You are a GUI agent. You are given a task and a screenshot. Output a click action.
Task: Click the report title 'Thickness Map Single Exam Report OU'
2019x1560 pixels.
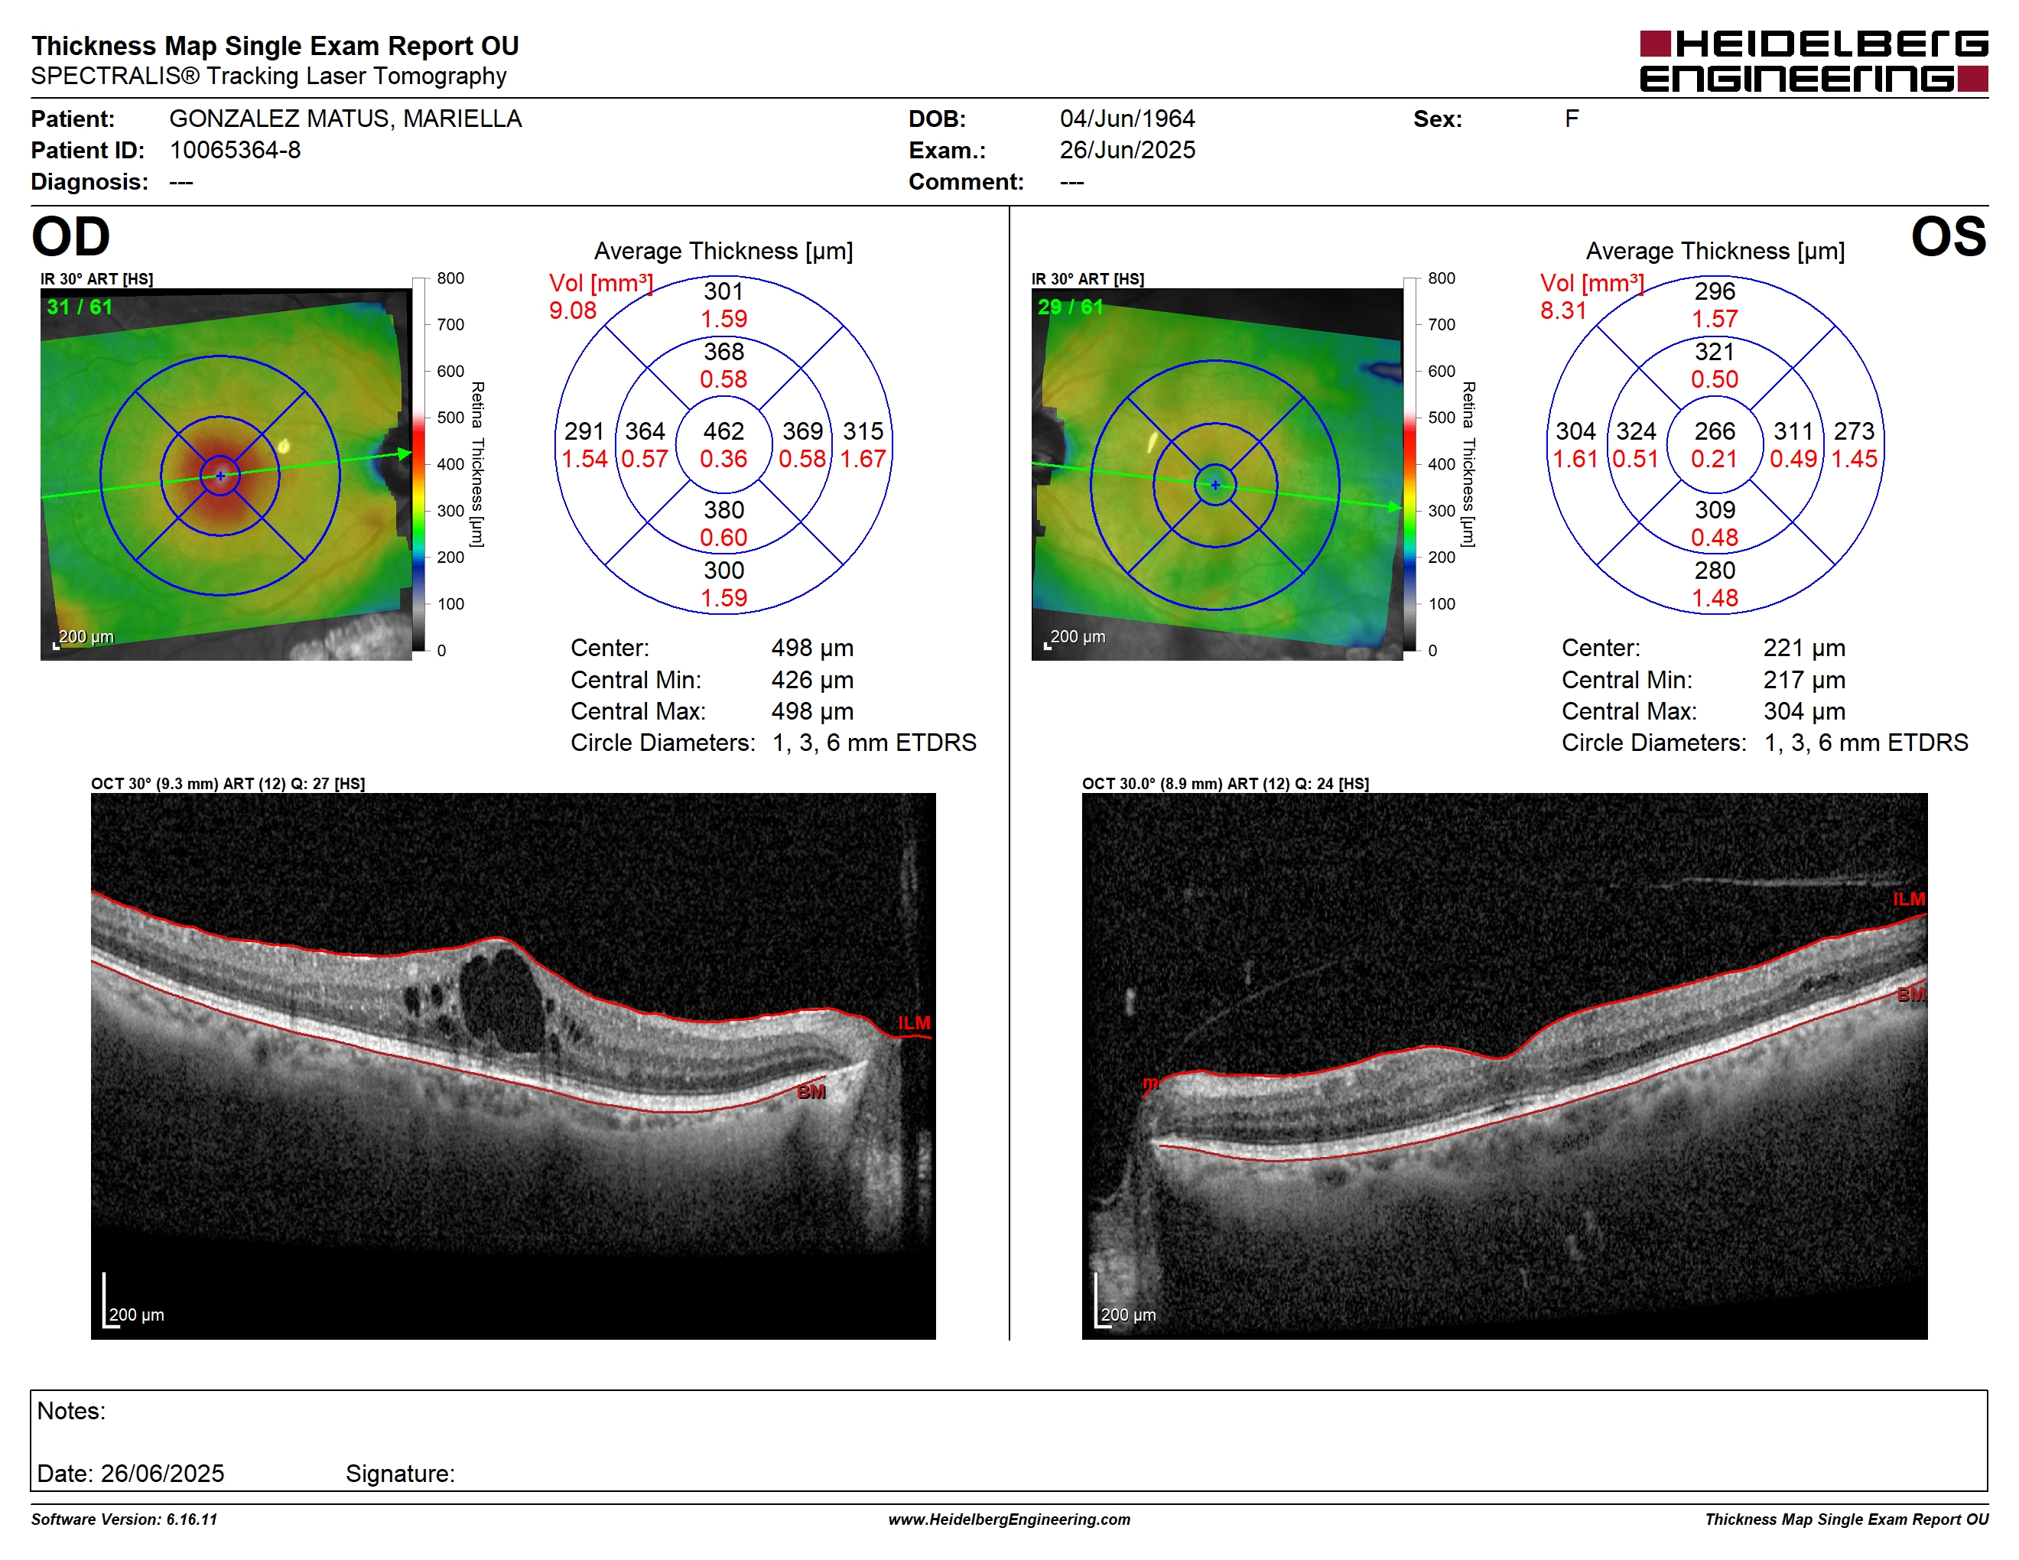pyautogui.click(x=275, y=45)
